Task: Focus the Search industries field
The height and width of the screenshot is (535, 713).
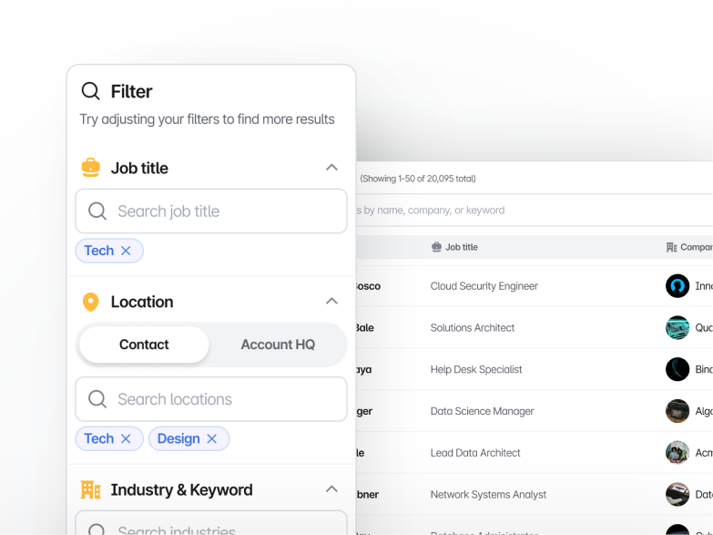Action: [x=211, y=523]
